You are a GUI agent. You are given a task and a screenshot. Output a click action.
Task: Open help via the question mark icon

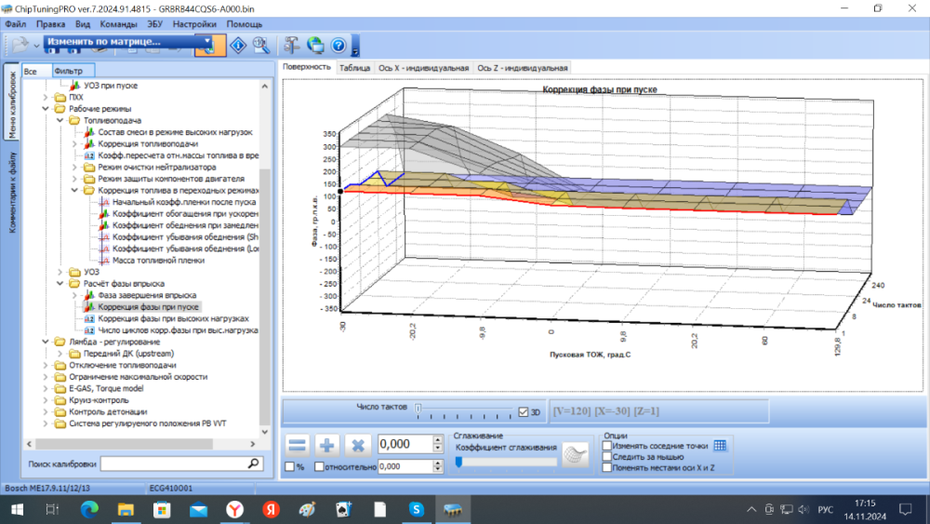point(339,44)
